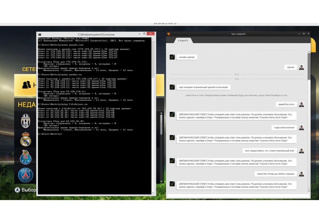This screenshot has width=319, height=223.
Task: Maximize the cmd.exe window
Action: point(144,34)
